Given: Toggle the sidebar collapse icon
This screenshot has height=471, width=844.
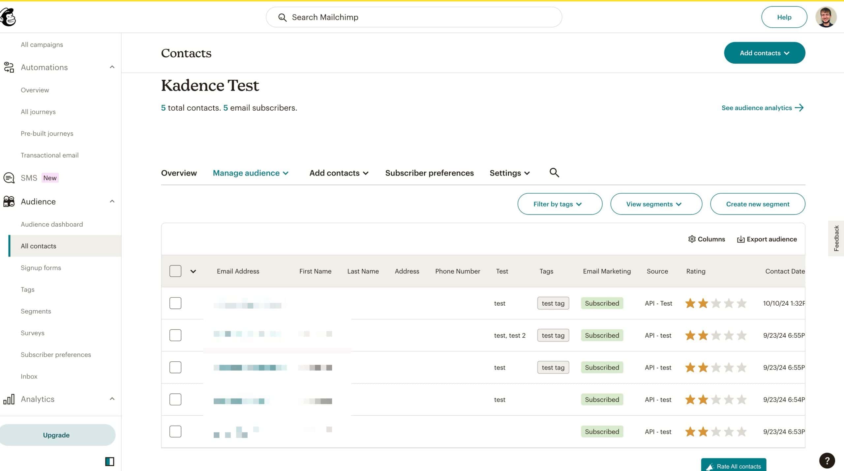Looking at the screenshot, I should (109, 461).
